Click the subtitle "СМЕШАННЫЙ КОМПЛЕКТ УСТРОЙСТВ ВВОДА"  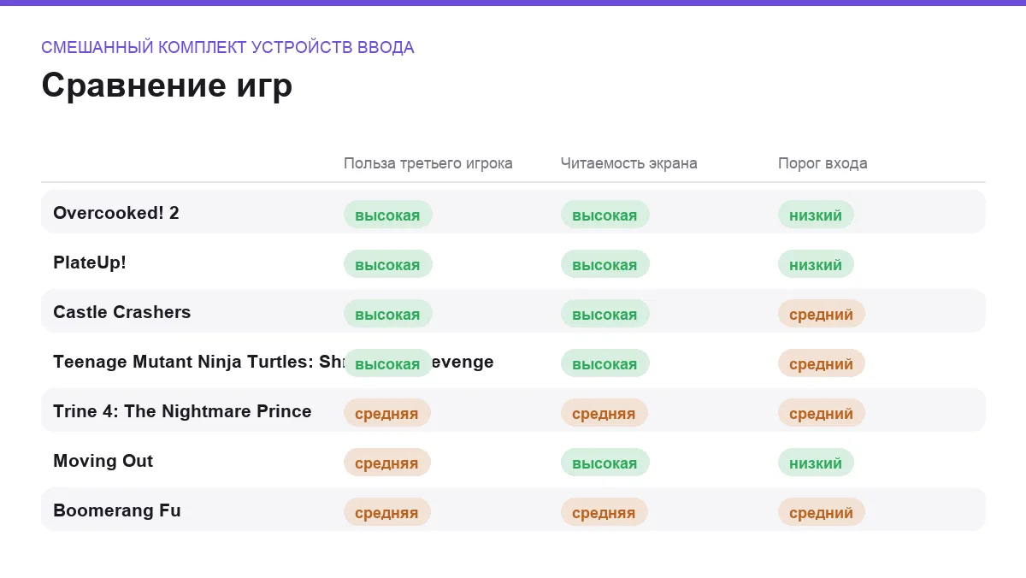pos(227,48)
